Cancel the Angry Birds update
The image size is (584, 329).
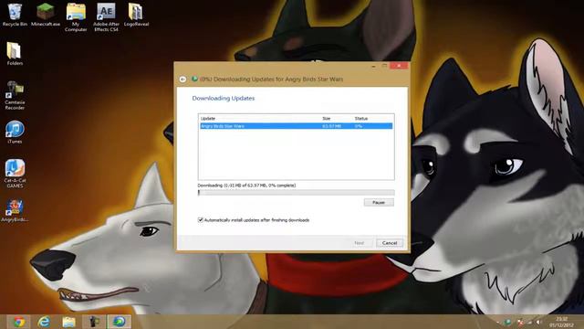(390, 243)
